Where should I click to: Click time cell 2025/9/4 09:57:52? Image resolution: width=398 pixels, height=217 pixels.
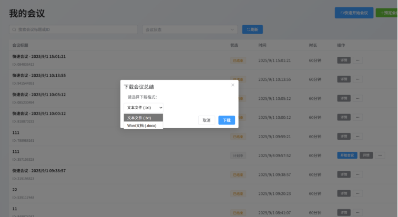coord(274,156)
